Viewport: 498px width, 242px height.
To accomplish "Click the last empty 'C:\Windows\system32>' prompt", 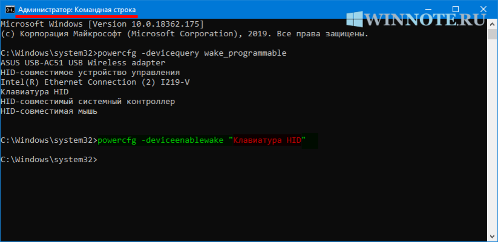I will tap(49, 160).
